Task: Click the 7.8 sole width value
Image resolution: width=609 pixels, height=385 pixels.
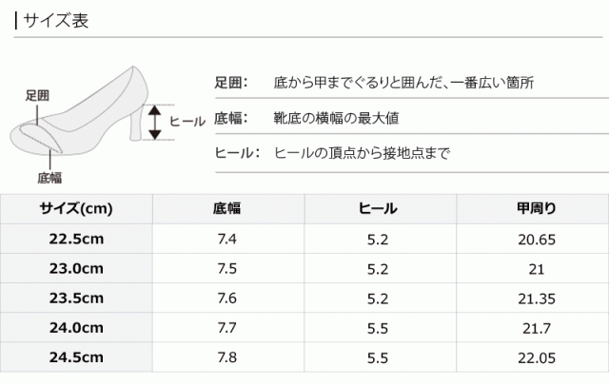Action: 227,358
